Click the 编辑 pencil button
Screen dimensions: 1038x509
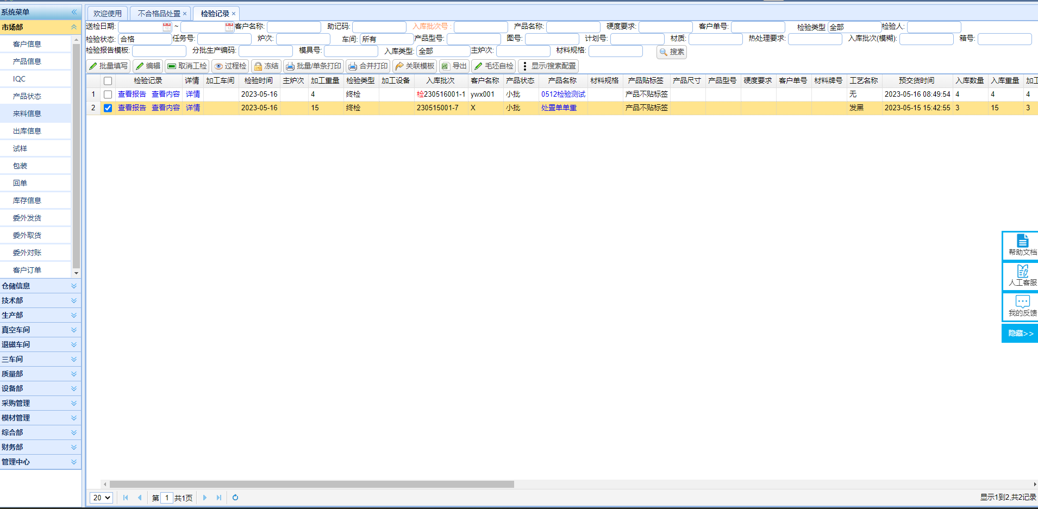coord(148,66)
